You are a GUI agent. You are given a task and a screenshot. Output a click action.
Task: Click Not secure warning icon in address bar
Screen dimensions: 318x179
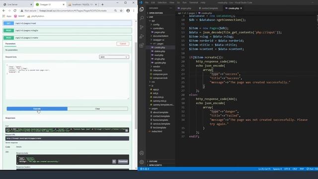(22, 10)
